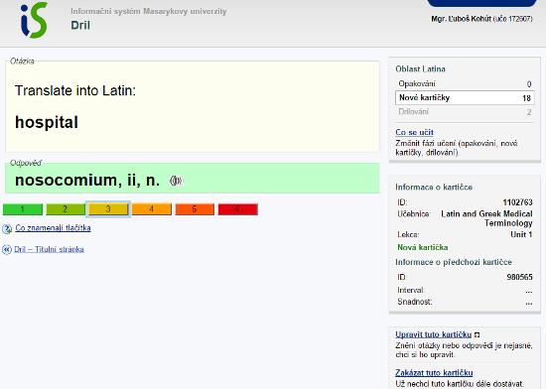The width and height of the screenshot is (546, 389).
Task: Go to Dril – Titulní stránka
Action: [x=49, y=249]
